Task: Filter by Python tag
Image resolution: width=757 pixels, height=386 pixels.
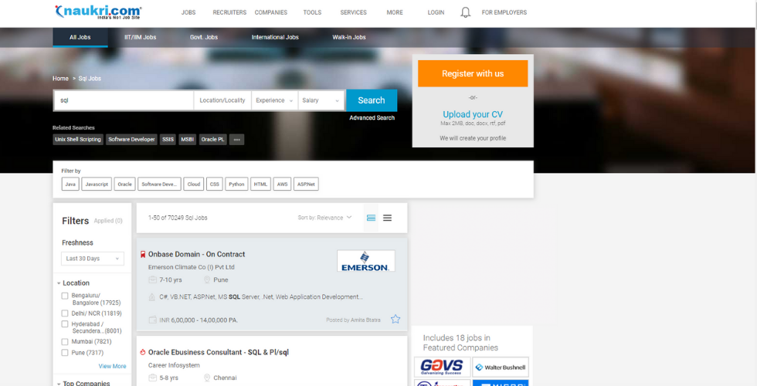Action: (x=236, y=185)
